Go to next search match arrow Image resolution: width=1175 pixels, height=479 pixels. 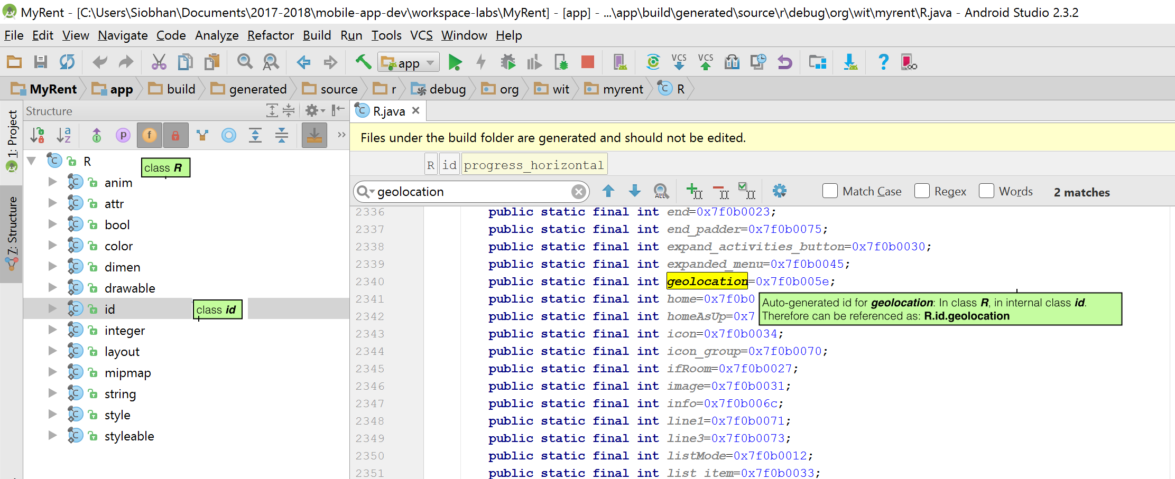[635, 191]
